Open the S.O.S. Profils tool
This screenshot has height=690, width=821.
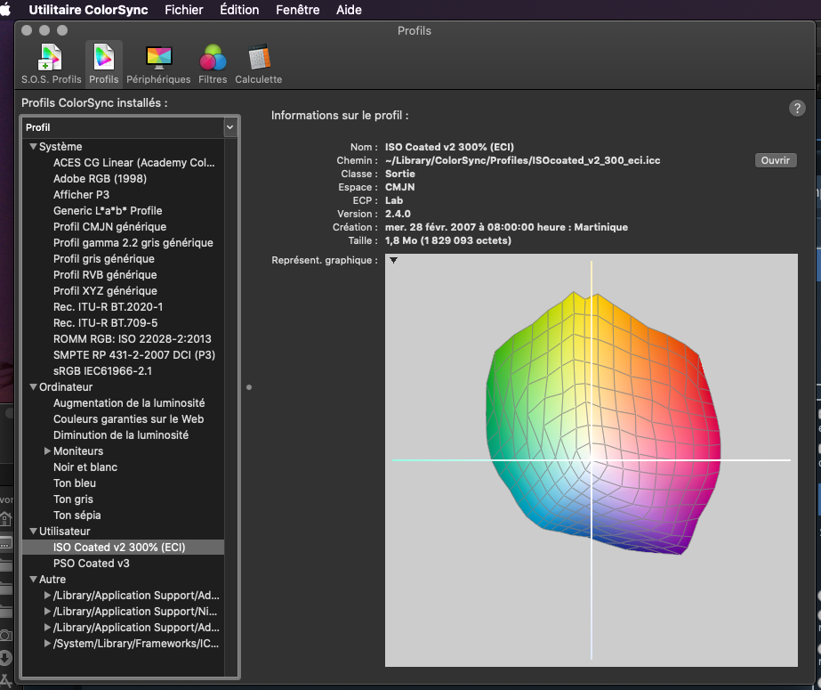pos(51,64)
